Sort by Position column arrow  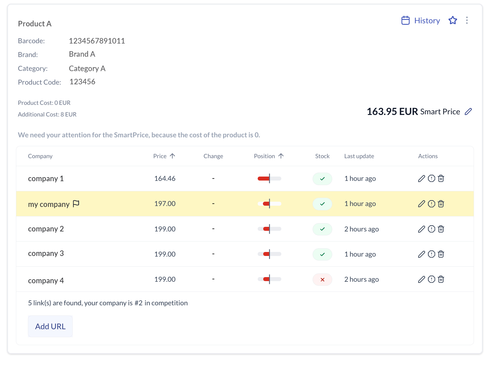pos(281,156)
